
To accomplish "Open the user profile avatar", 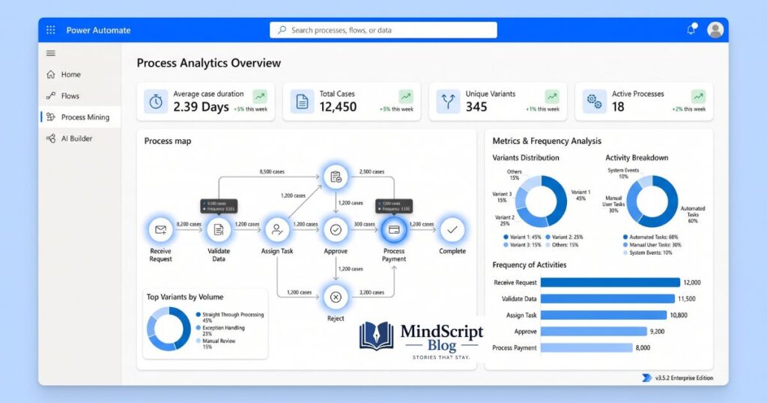I will [715, 30].
